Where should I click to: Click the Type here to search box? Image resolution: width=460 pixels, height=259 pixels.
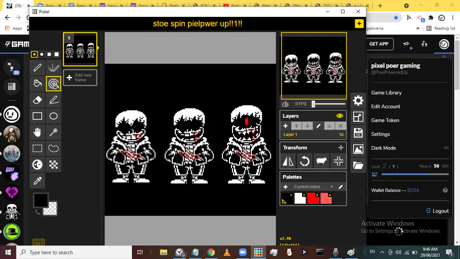(75, 252)
